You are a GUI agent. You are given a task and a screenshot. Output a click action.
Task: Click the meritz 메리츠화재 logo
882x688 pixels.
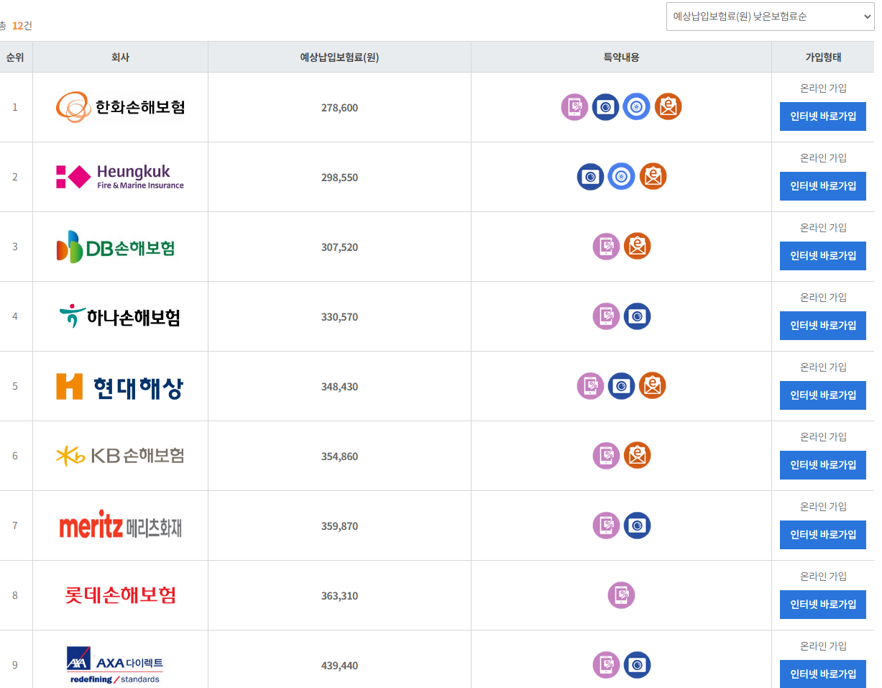click(120, 526)
